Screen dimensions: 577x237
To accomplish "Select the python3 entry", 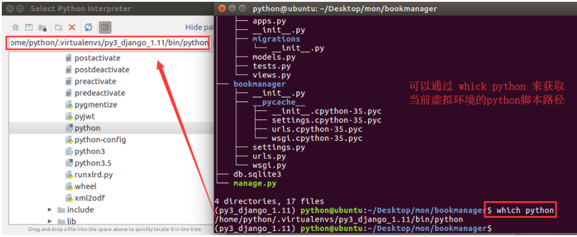I will (90, 152).
